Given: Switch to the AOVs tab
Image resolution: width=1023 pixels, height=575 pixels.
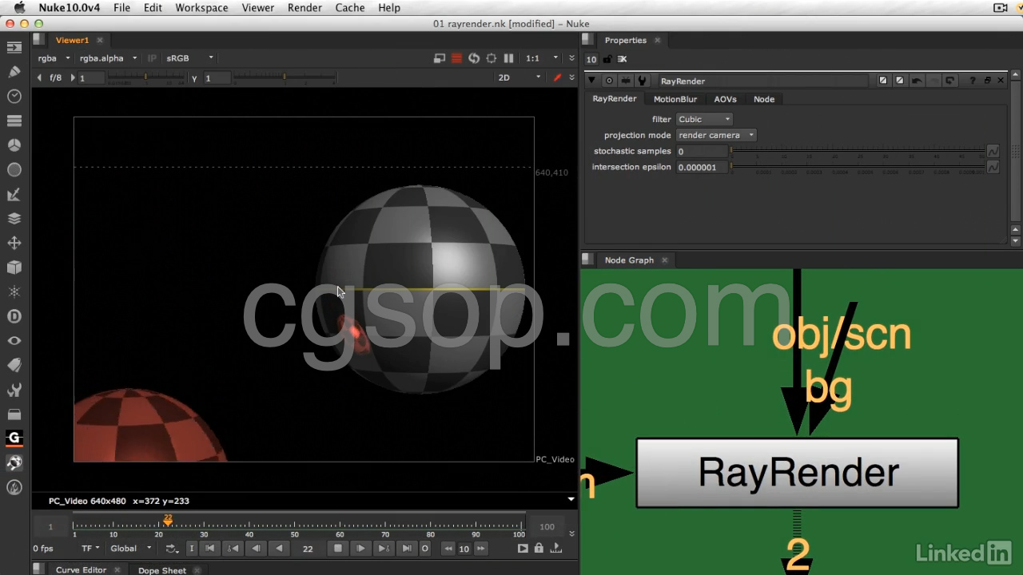Looking at the screenshot, I should pos(725,99).
